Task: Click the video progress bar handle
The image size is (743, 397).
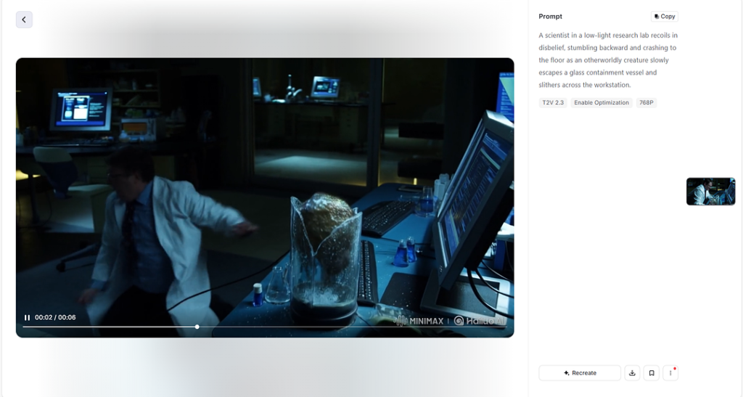Action: coord(197,327)
